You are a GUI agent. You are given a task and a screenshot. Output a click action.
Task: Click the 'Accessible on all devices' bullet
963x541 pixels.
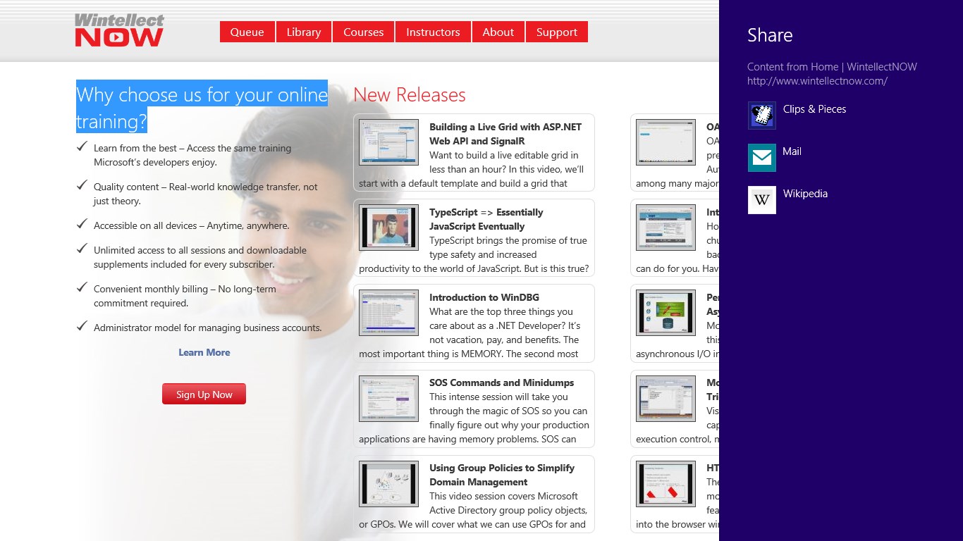coord(192,225)
